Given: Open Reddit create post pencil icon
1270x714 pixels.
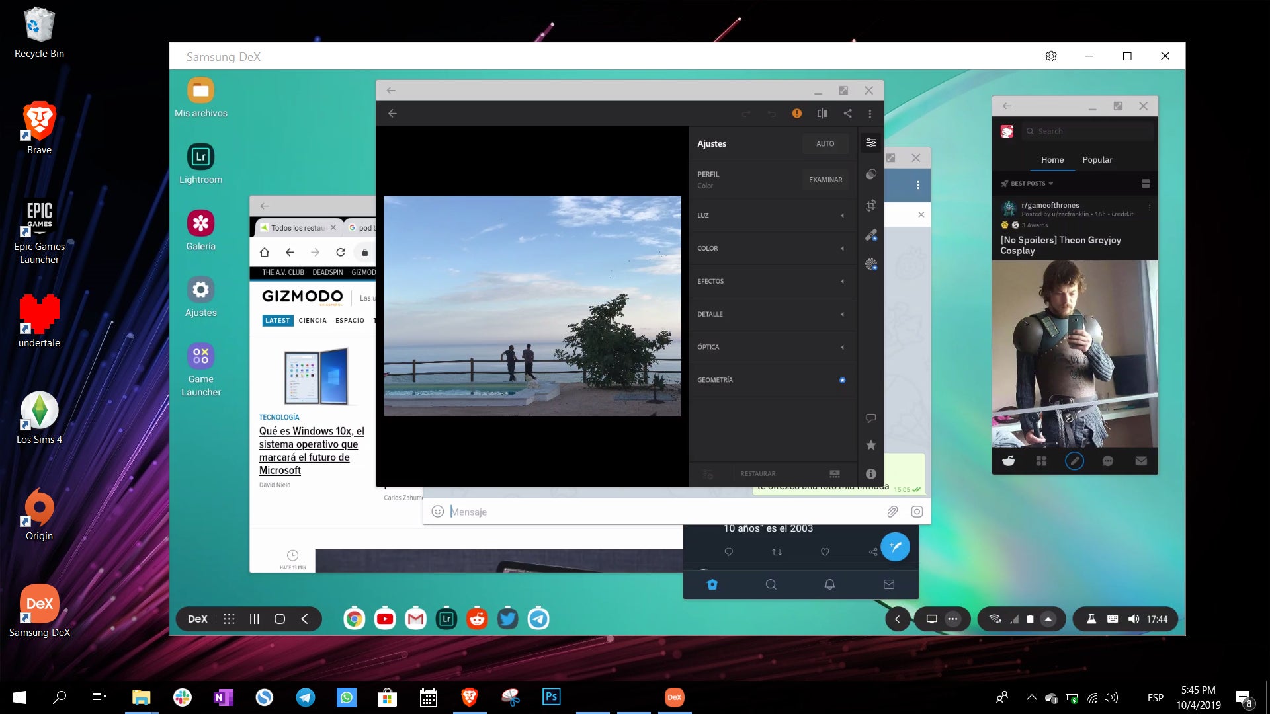Looking at the screenshot, I should pos(1074,461).
